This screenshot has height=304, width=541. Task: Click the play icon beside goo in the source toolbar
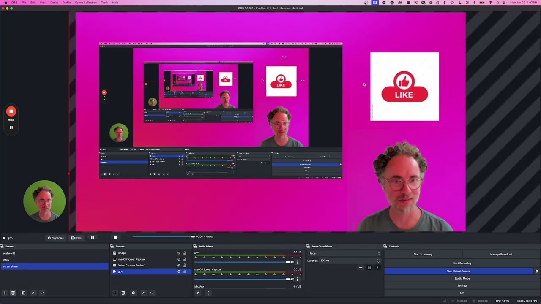(4, 238)
